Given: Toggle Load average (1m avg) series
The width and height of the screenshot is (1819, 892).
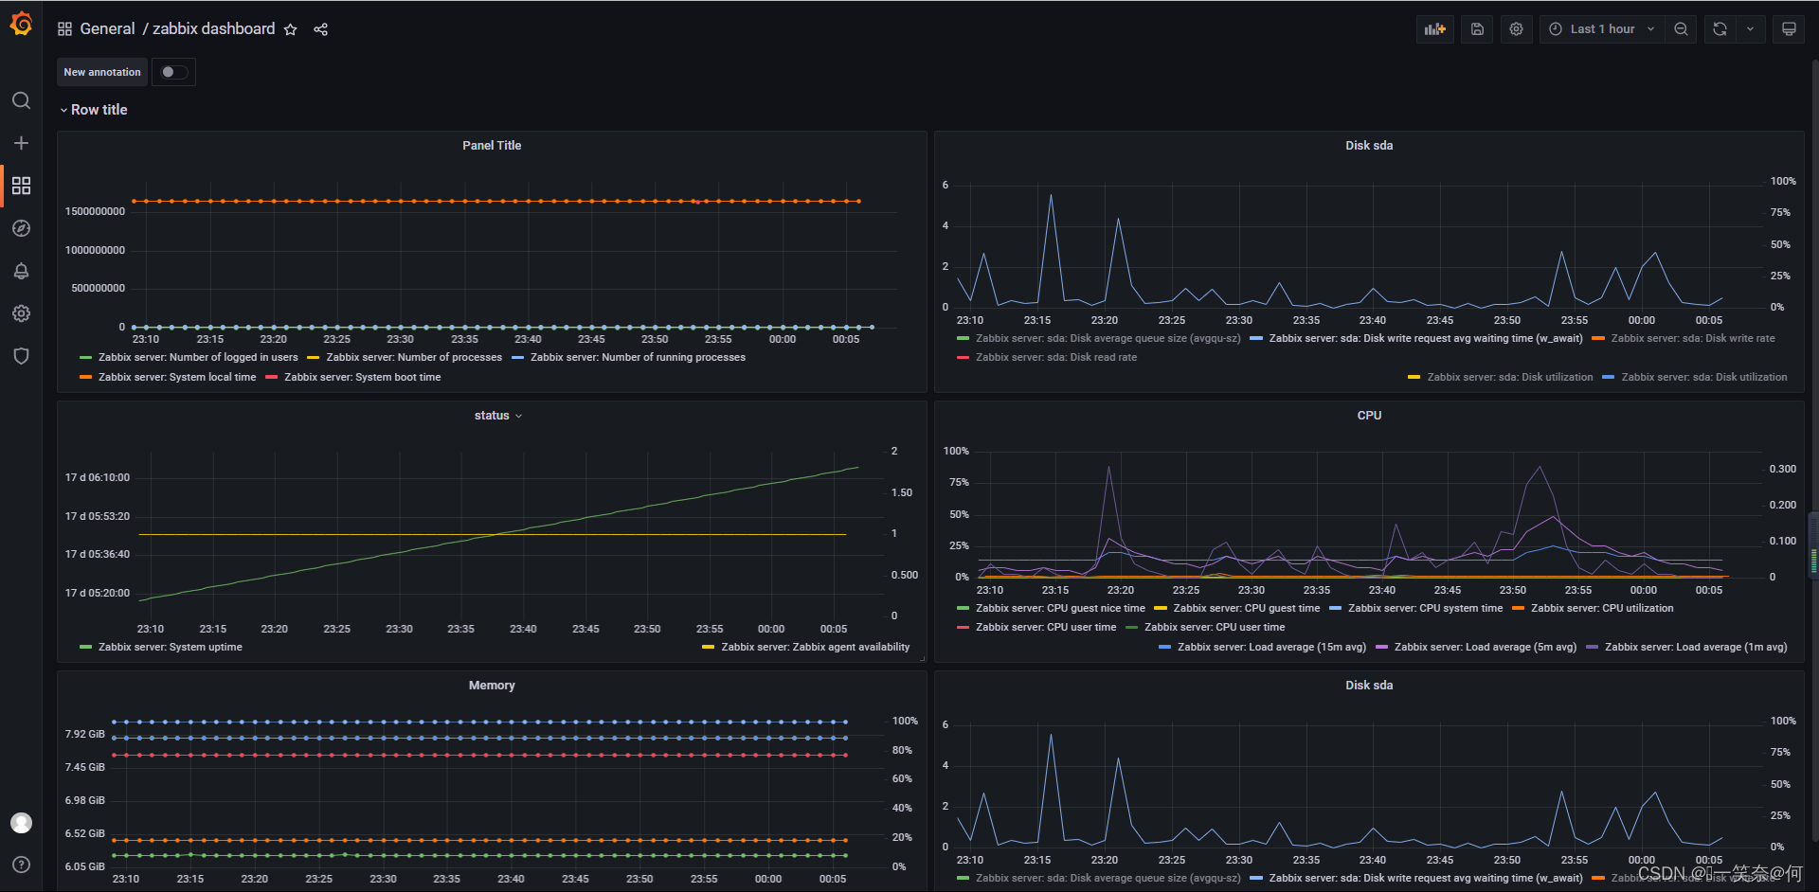Looking at the screenshot, I should pyautogui.click(x=1696, y=648).
